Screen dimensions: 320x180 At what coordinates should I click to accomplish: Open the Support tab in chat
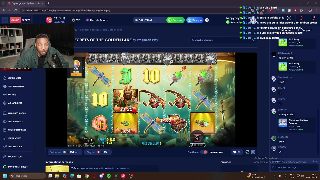coord(305,30)
